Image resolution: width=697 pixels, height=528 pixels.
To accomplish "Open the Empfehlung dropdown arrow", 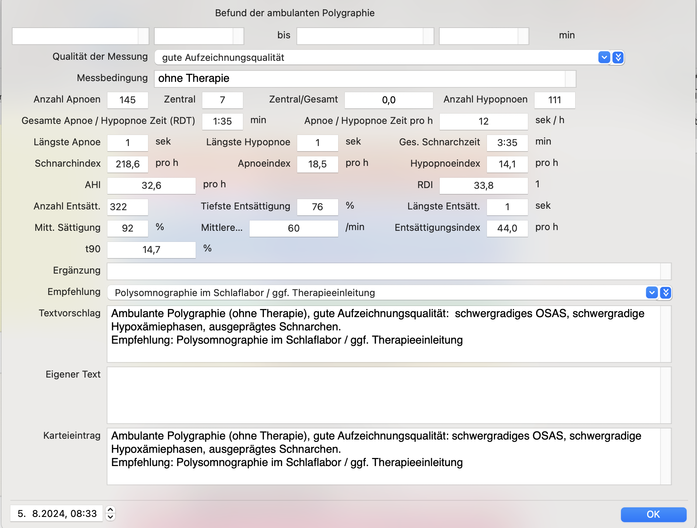I will (652, 293).
